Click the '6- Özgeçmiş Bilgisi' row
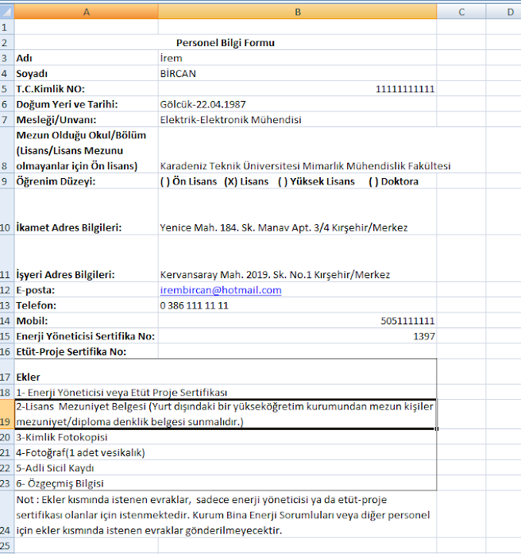Image resolution: width=521 pixels, height=554 pixels. point(226,483)
